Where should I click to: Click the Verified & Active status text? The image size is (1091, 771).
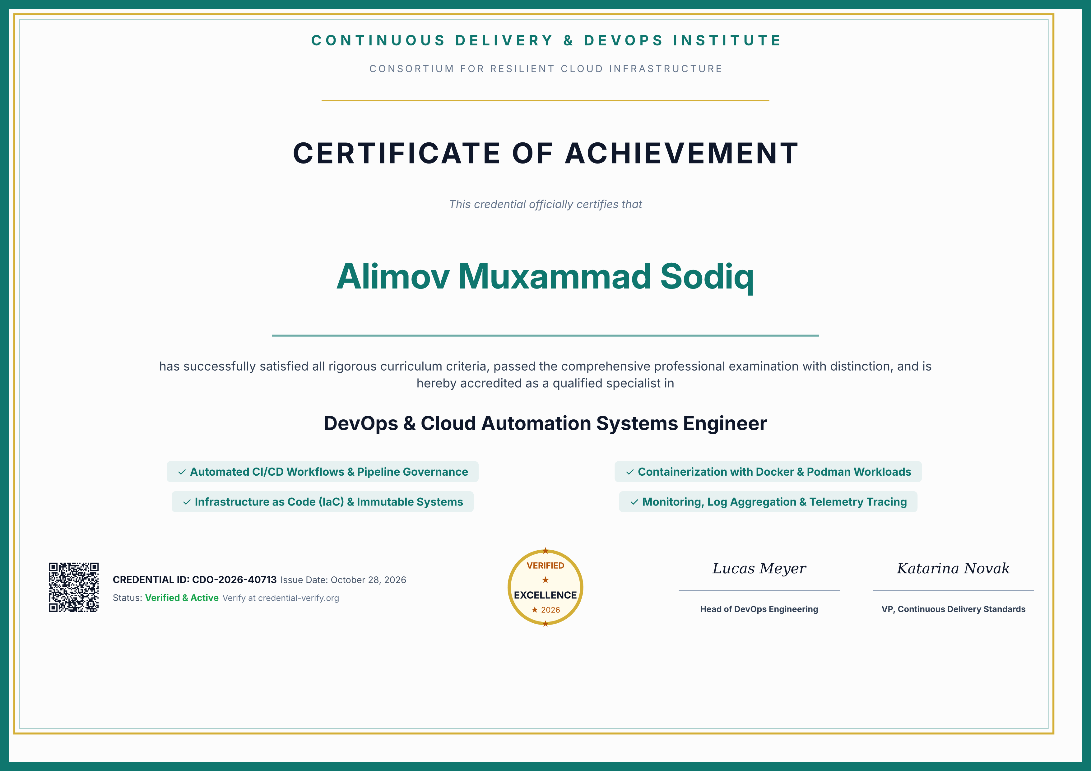click(182, 598)
